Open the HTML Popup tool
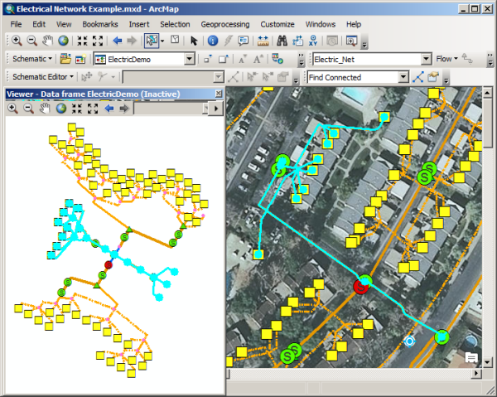 tap(244, 41)
